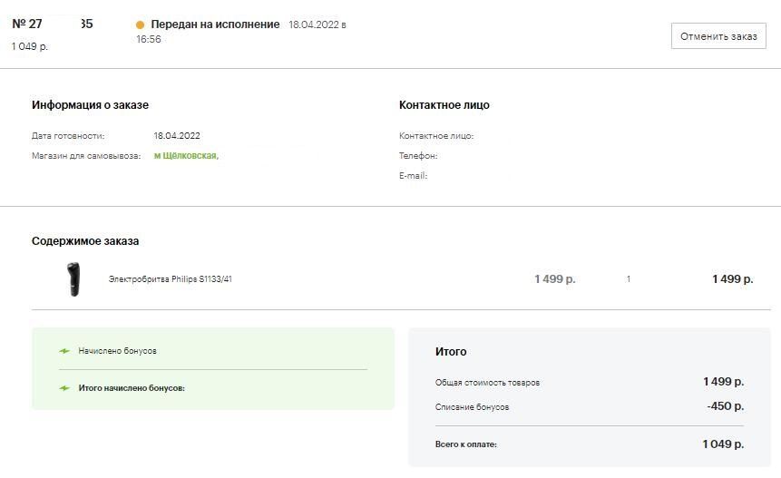Click the Информация о заказе heading
The width and height of the screenshot is (781, 478).
click(90, 105)
